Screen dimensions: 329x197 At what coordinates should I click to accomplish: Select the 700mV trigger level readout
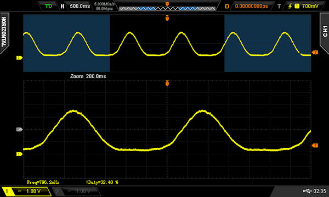(x=310, y=6)
